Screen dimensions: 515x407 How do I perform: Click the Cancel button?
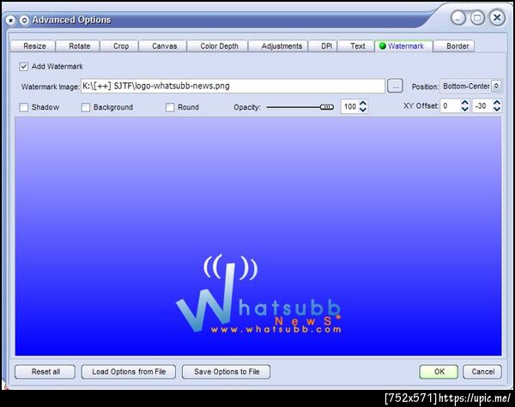click(482, 372)
